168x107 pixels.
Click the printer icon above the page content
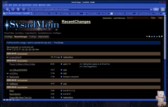pyautogui.click(x=162, y=37)
